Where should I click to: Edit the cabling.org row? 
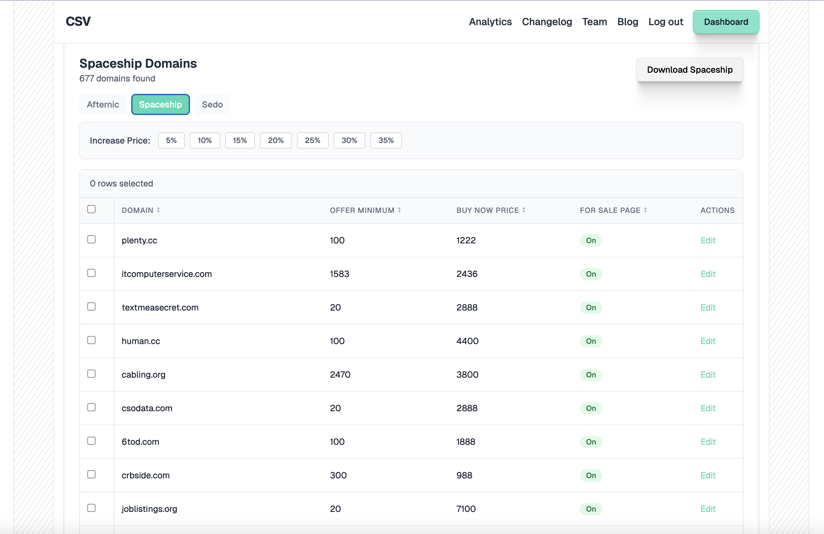click(x=708, y=375)
